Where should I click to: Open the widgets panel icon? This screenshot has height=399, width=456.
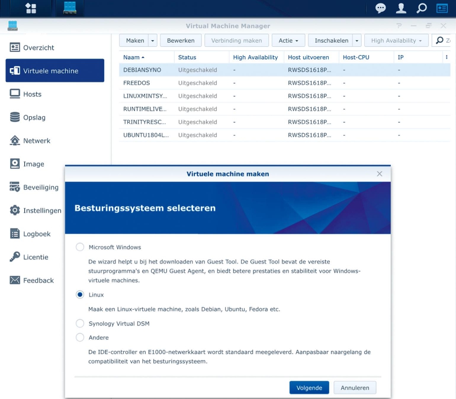(442, 8)
